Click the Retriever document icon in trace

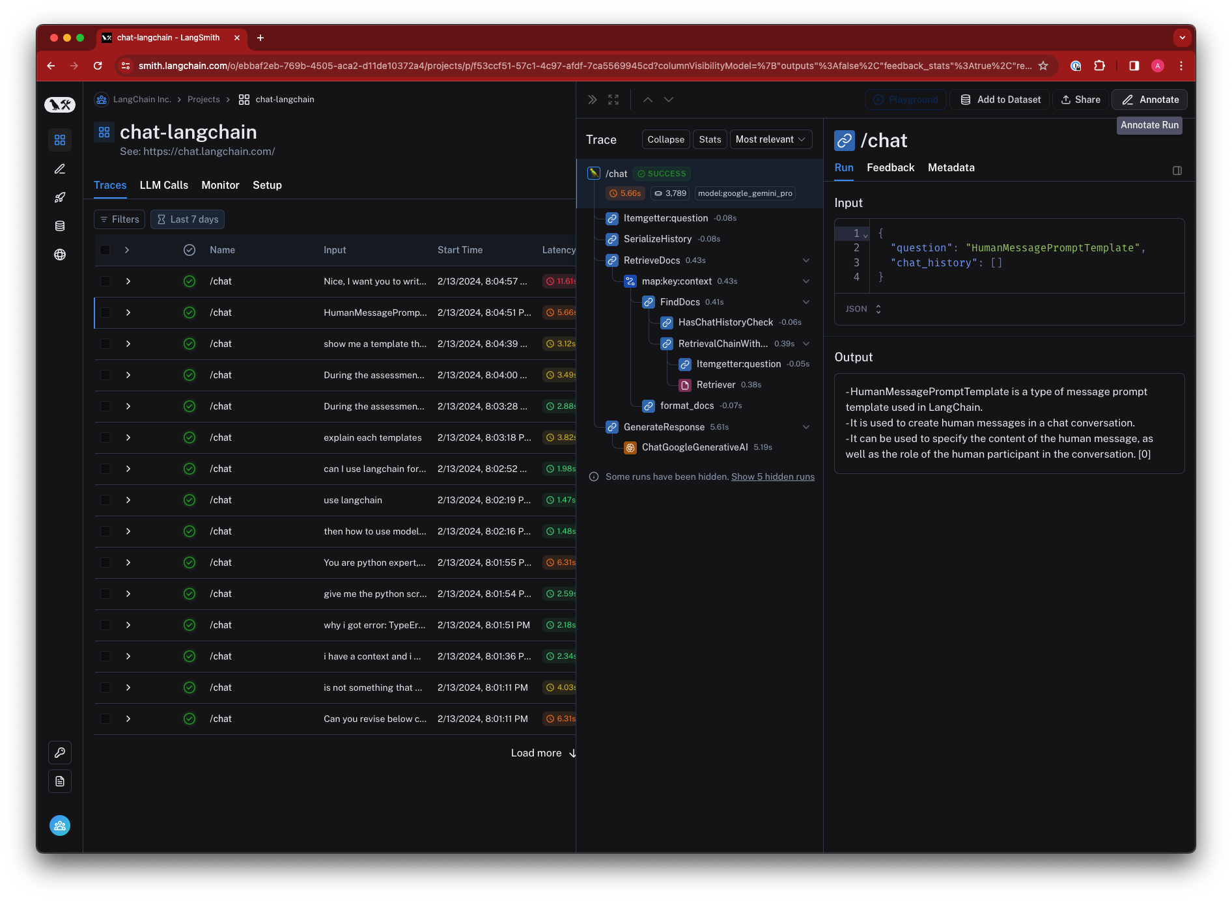coord(685,385)
